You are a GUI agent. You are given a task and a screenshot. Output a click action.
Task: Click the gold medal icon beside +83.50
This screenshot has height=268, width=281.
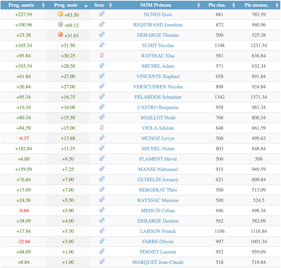coord(60,14)
